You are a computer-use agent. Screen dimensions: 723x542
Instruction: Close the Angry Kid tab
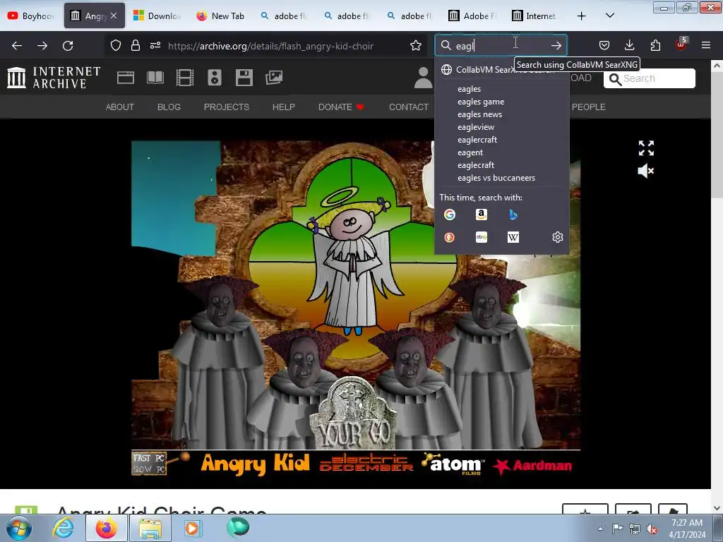click(x=114, y=16)
